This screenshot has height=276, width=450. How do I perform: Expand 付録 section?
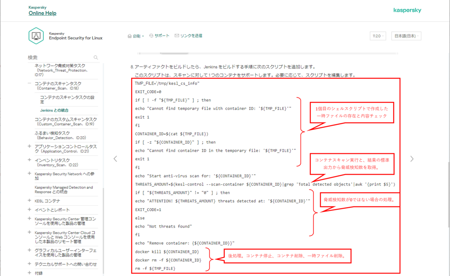tap(30, 273)
